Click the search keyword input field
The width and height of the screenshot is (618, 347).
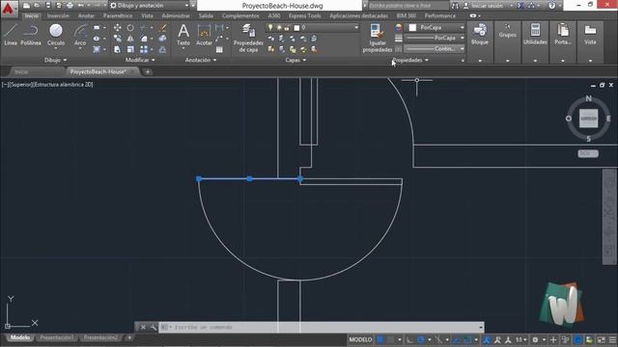click(407, 6)
